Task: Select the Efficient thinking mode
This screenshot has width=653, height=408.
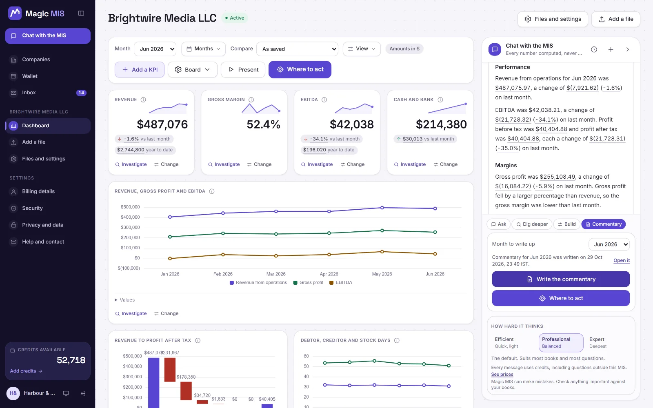Action: [514, 343]
